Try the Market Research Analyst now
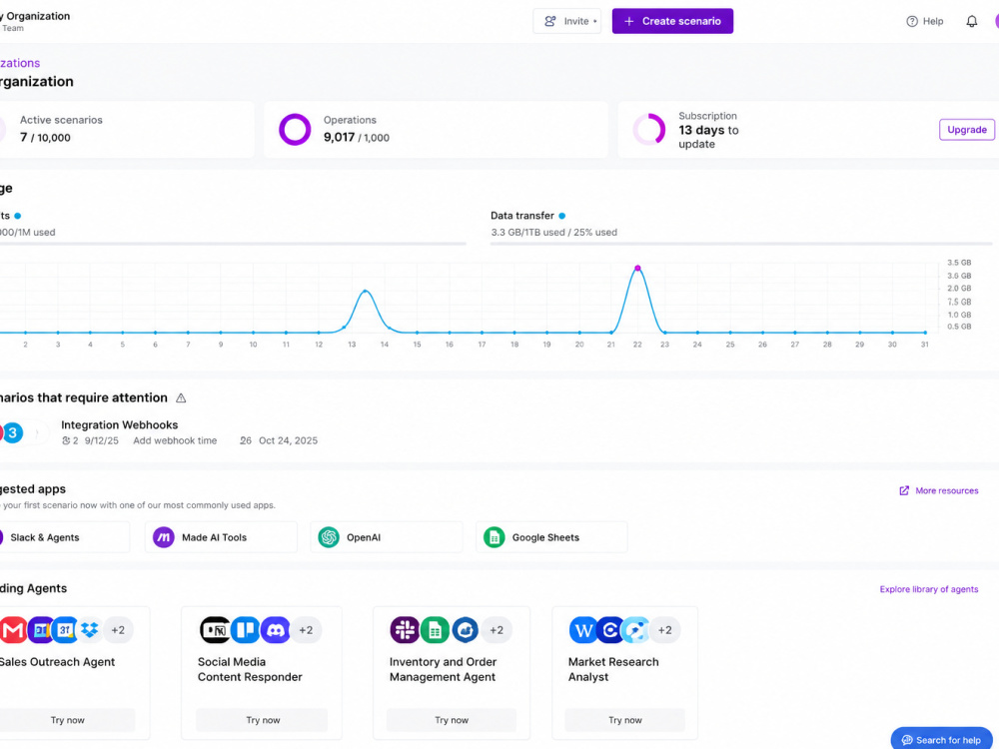 (x=625, y=720)
